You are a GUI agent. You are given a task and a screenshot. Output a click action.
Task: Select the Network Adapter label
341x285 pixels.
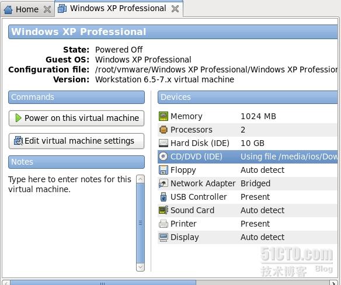(x=203, y=183)
